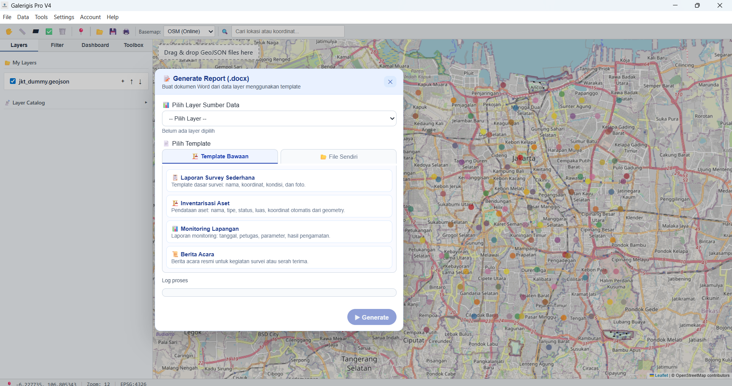Select the jkt_dummy.geojson layer name
The height and width of the screenshot is (386, 732).
tap(44, 82)
